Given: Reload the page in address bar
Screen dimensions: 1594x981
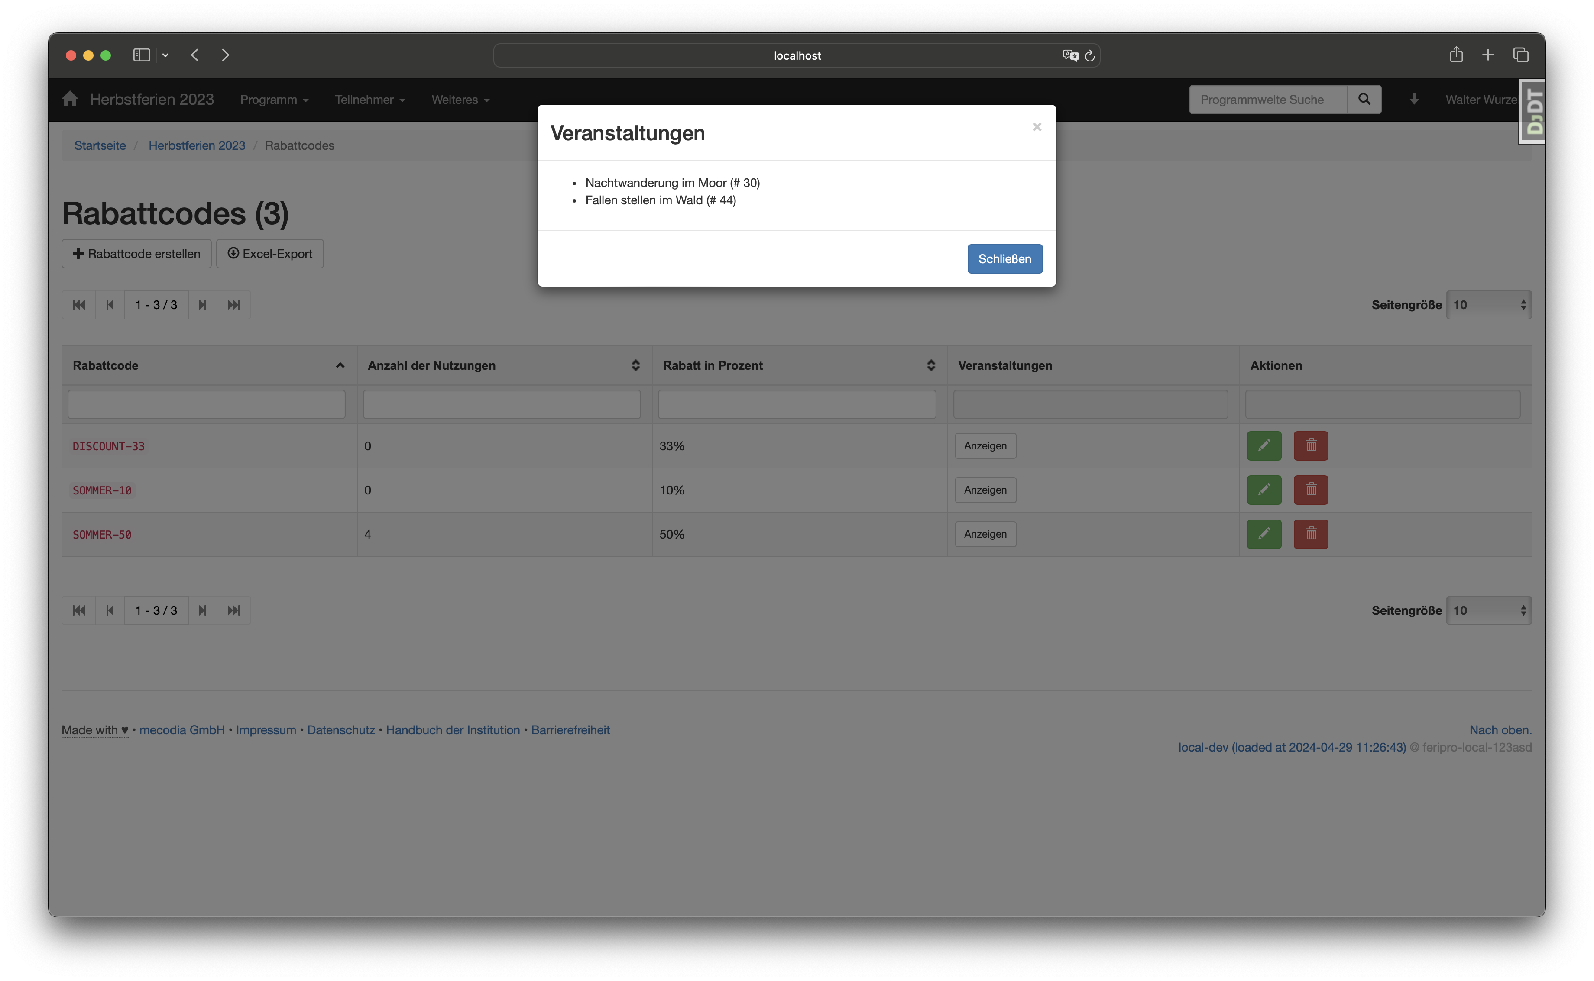Looking at the screenshot, I should [1090, 56].
